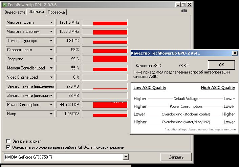Image resolution: width=239 pixels, height=167 pixels.
Task: Click the temperature history graph
Action: (x=105, y=41)
